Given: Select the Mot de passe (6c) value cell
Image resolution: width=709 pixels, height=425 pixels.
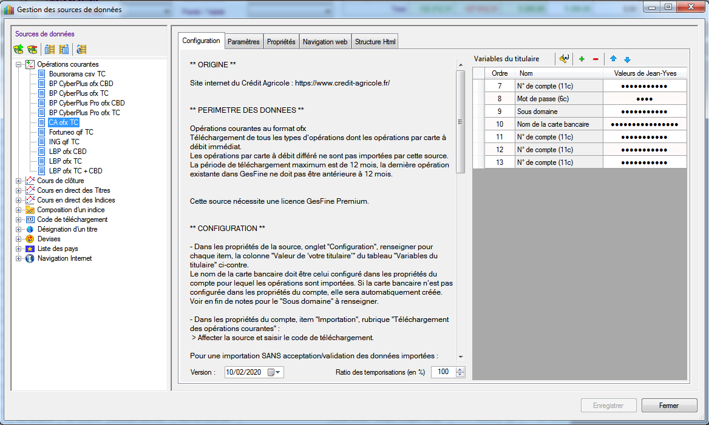Looking at the screenshot, I should point(644,98).
